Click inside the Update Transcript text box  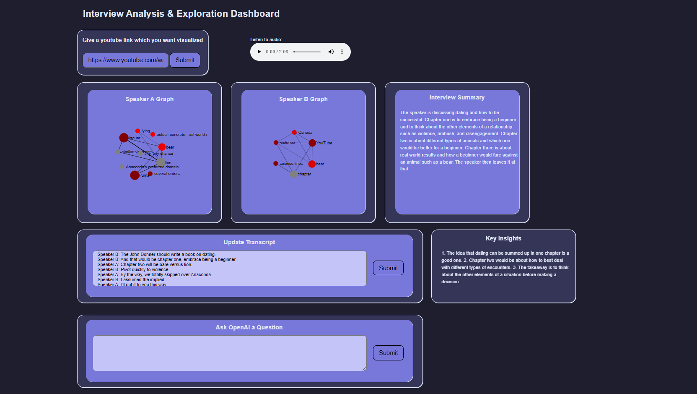pos(230,269)
